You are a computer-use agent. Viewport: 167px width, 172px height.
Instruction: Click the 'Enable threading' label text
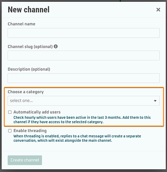point(30,131)
